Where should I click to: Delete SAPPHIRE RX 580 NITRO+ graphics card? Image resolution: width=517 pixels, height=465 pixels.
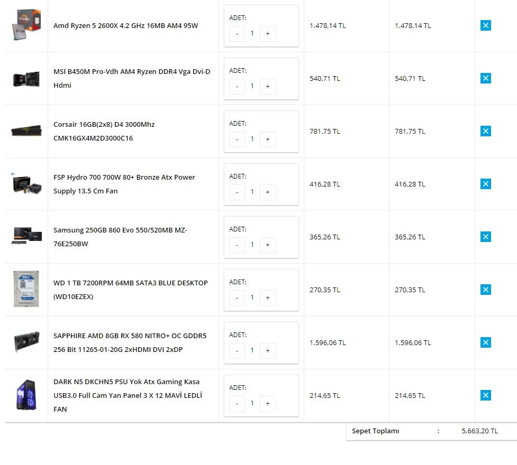click(x=485, y=342)
